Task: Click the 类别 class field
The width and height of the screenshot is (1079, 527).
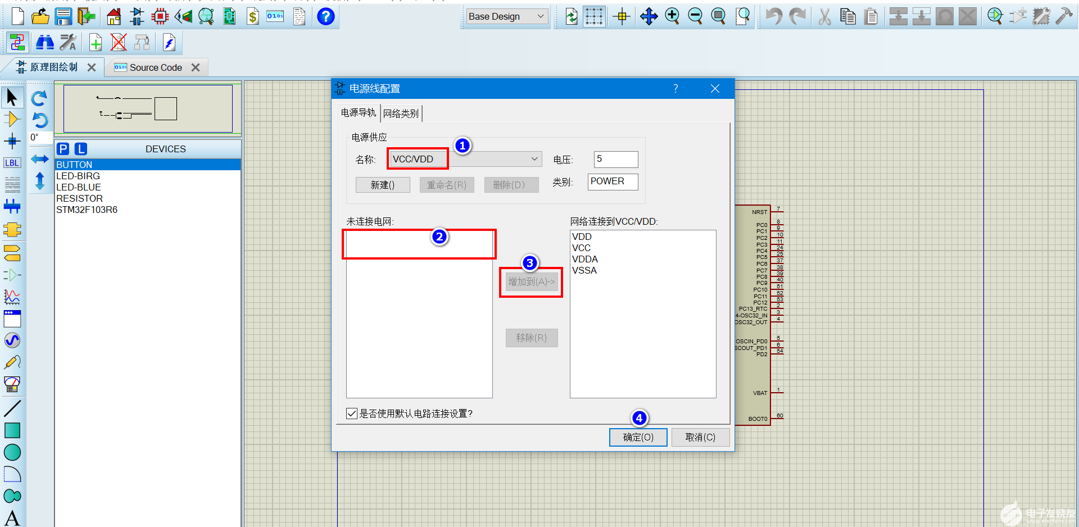Action: pos(613,181)
